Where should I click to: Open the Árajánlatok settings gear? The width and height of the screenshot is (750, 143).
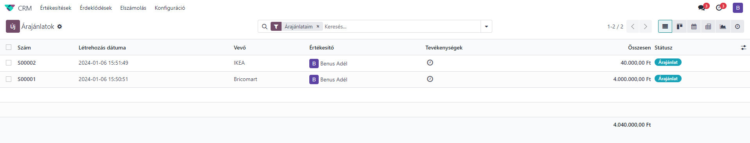60,26
